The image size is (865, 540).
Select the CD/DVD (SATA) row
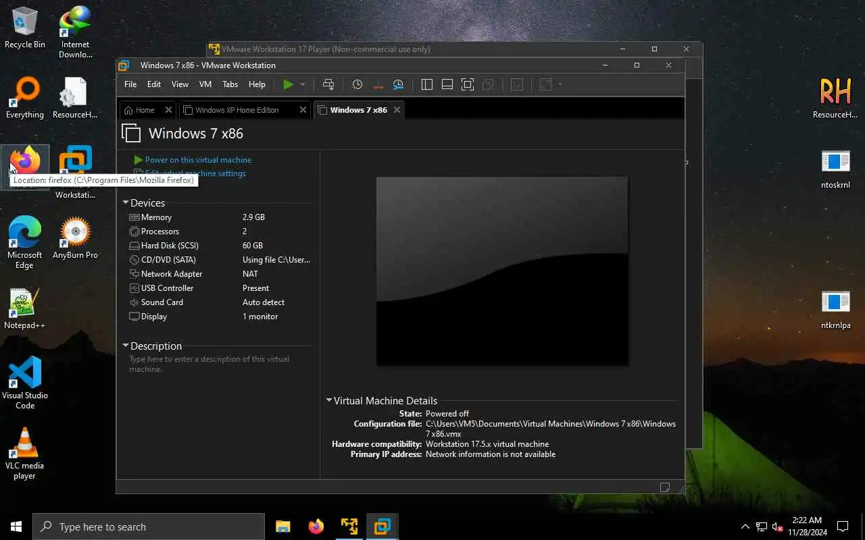[220, 260]
